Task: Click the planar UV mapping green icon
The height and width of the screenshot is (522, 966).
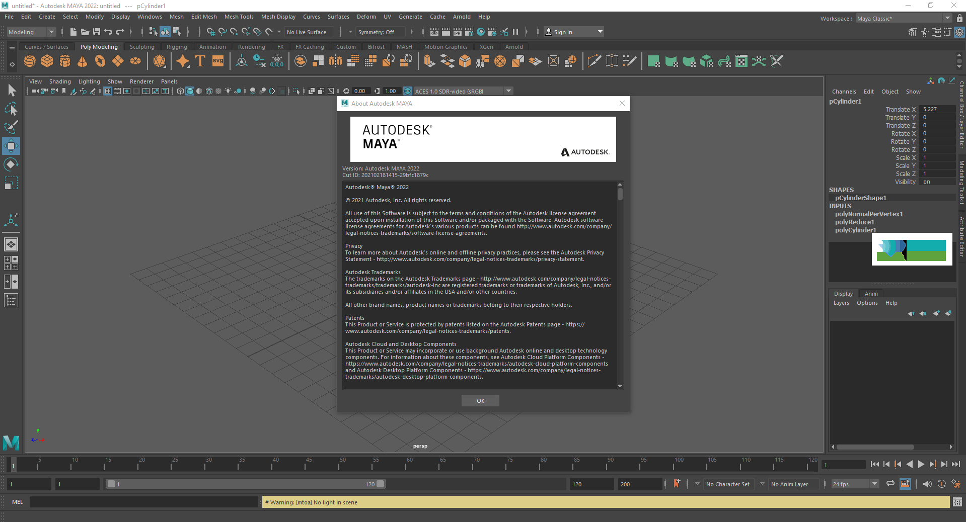Action: tap(654, 61)
